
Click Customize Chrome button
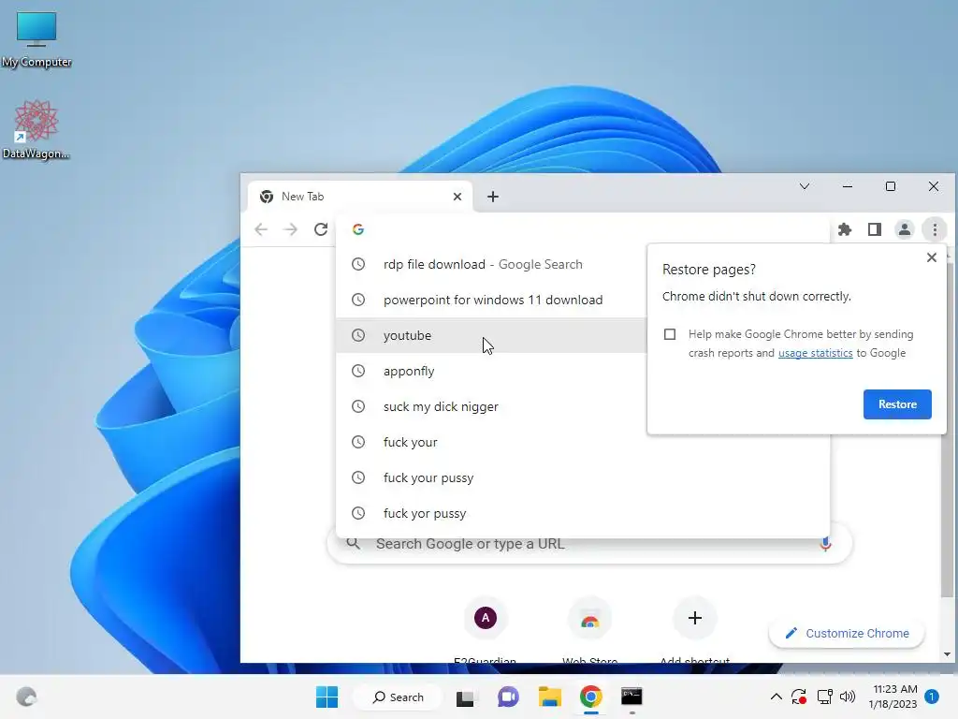click(x=846, y=634)
